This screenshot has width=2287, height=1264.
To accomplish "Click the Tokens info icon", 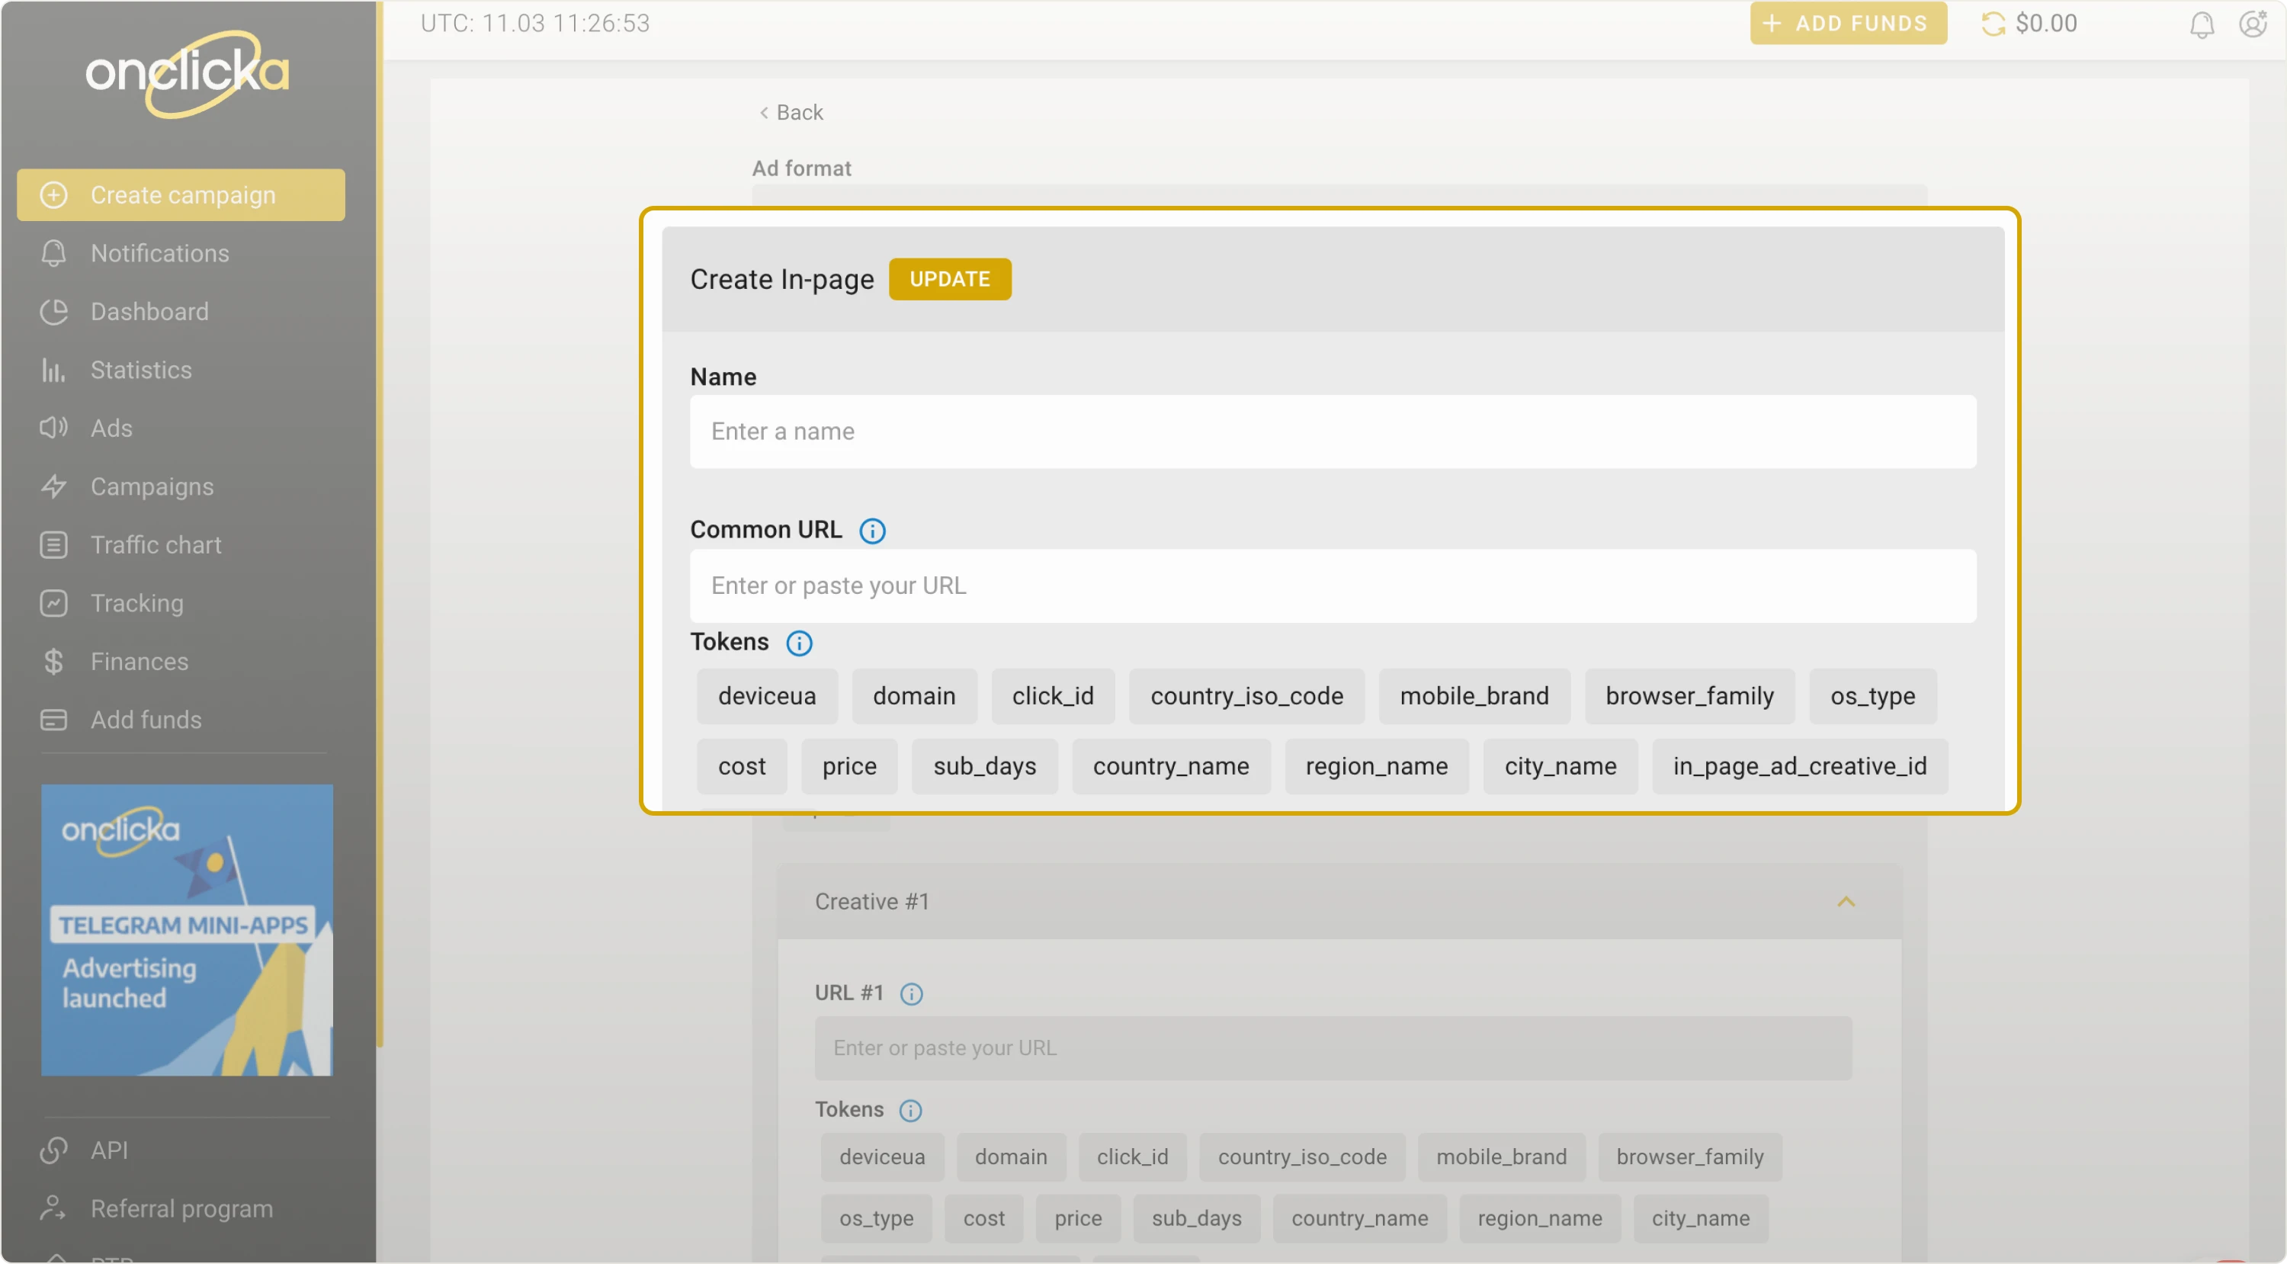I will coord(799,643).
